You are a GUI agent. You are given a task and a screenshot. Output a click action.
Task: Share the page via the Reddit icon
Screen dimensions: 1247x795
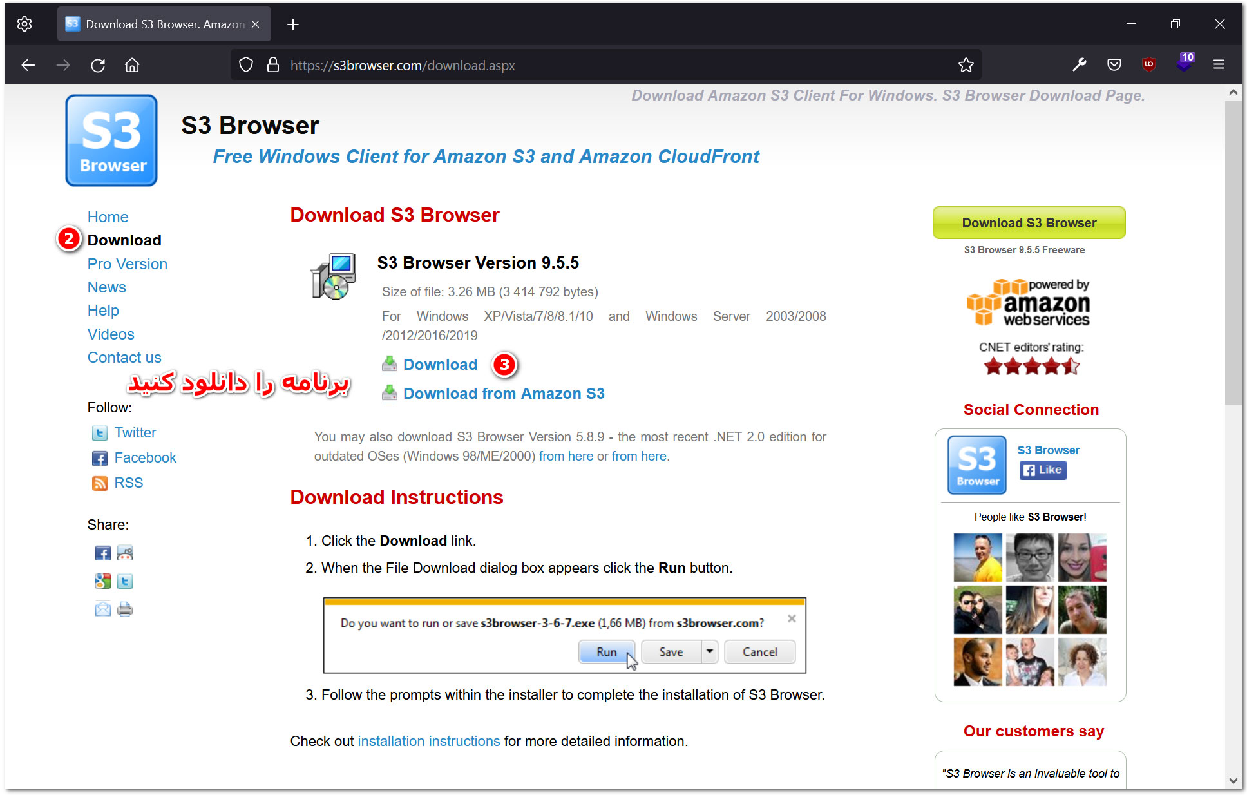tap(125, 553)
